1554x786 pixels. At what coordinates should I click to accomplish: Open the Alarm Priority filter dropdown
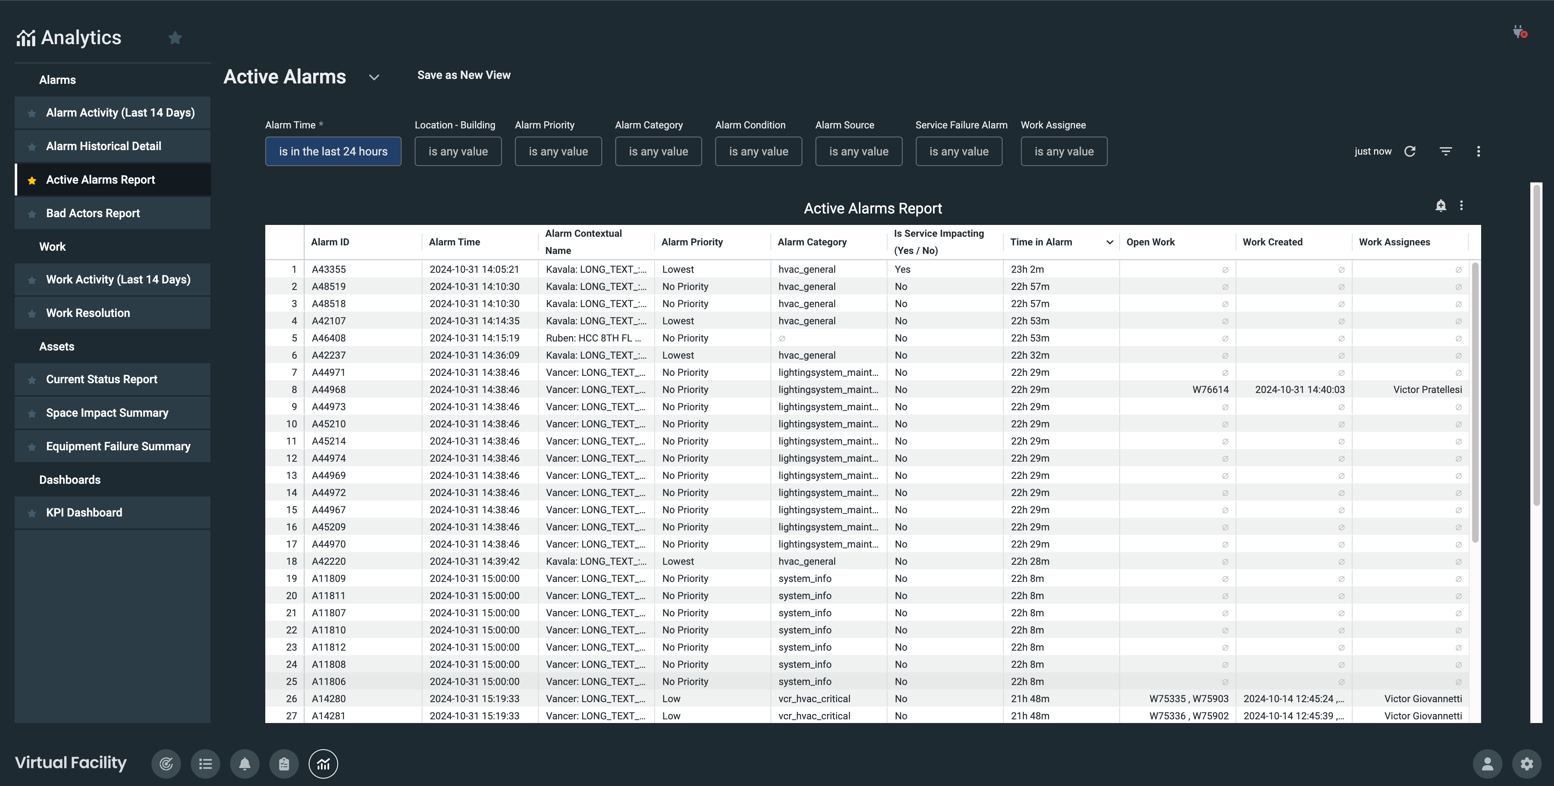pos(558,151)
